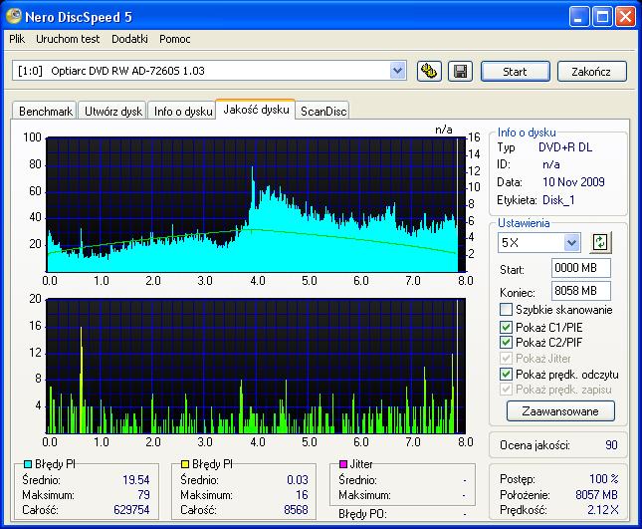Open the Plik menu
The width and height of the screenshot is (642, 529).
(x=17, y=39)
